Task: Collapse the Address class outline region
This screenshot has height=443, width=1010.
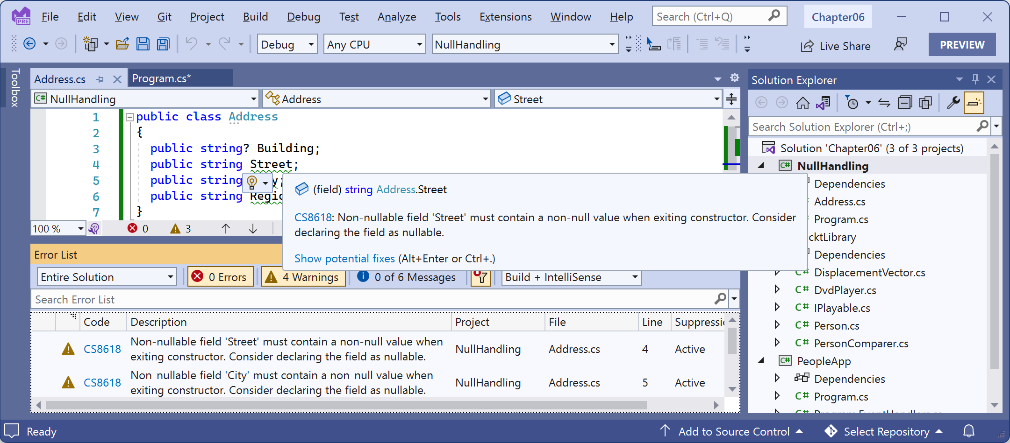Action: [130, 117]
